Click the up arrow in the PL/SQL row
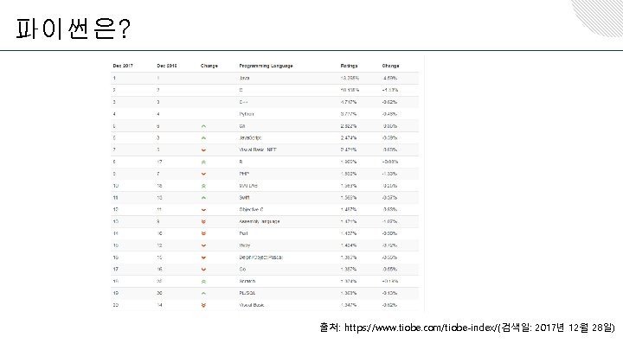This screenshot has width=623, height=350. tap(203, 293)
